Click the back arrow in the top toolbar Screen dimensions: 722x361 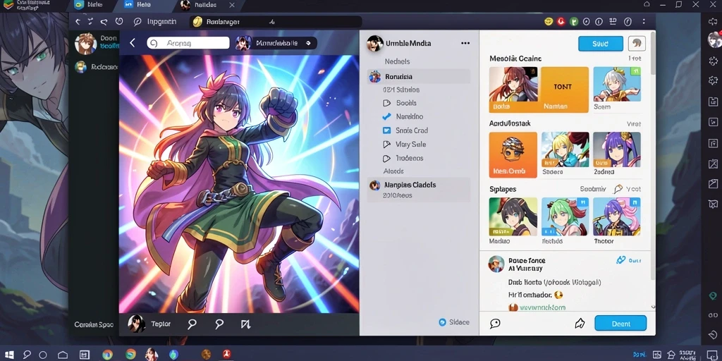78,22
